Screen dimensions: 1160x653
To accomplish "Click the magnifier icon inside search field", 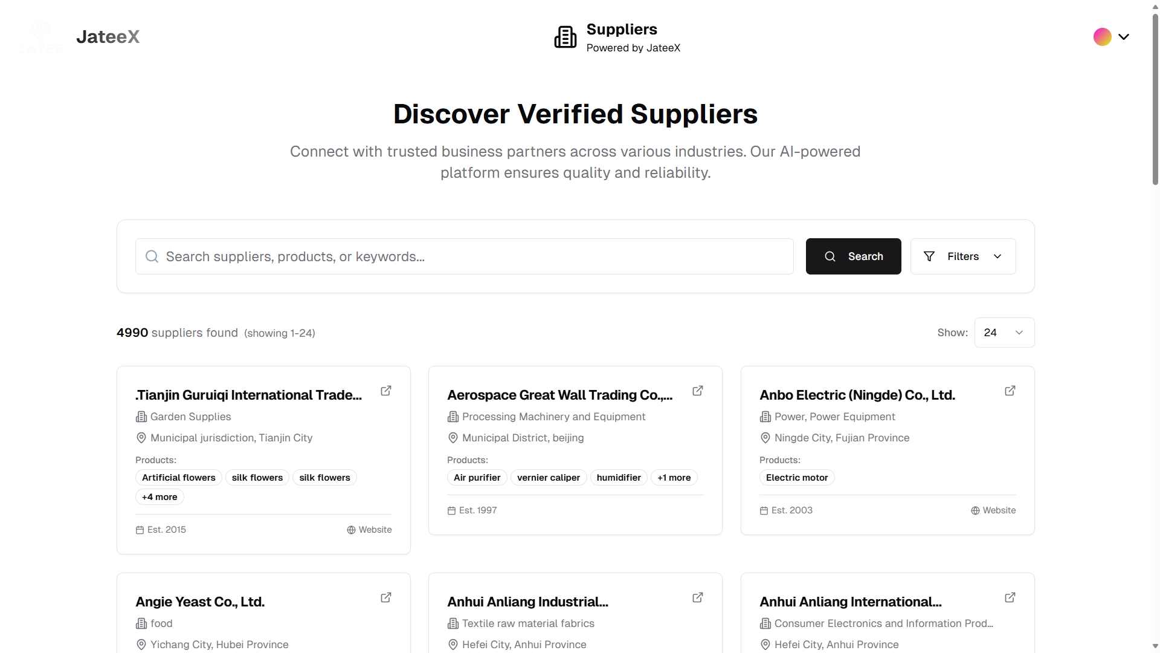I will pyautogui.click(x=152, y=256).
